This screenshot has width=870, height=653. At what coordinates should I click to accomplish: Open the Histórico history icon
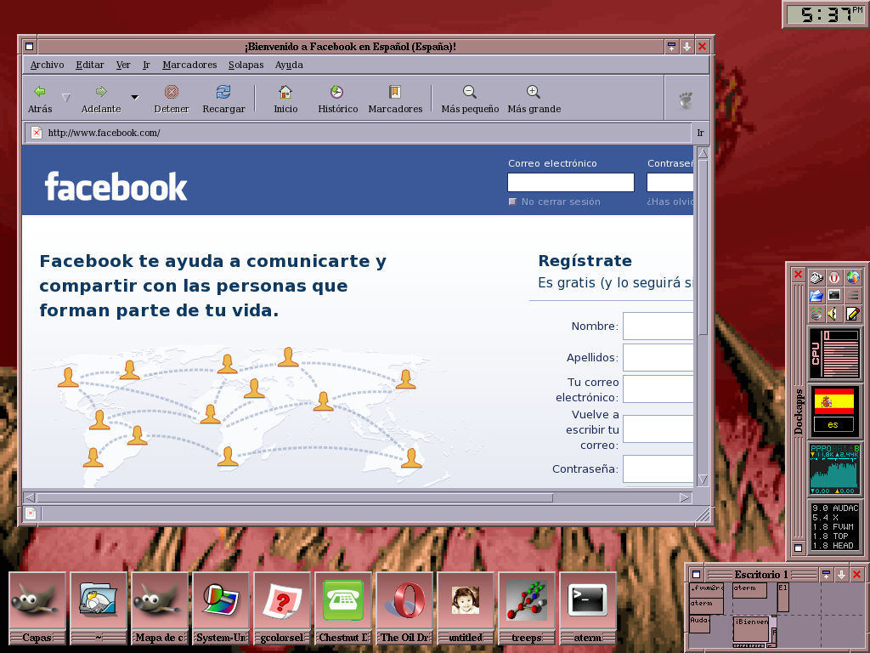[336, 92]
